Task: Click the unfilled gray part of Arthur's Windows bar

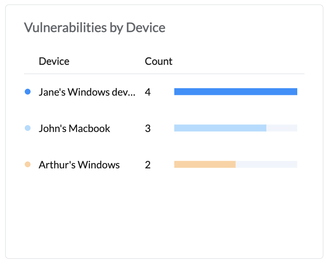Action: (266, 164)
